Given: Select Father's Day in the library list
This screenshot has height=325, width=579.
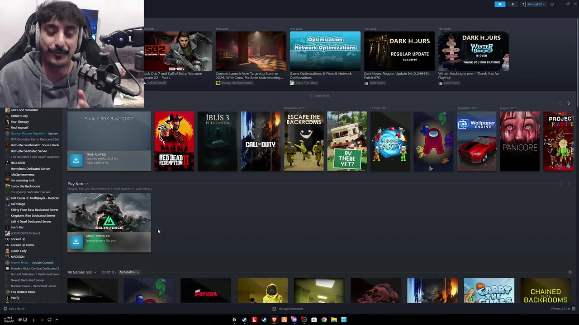Looking at the screenshot, I should 19,116.
